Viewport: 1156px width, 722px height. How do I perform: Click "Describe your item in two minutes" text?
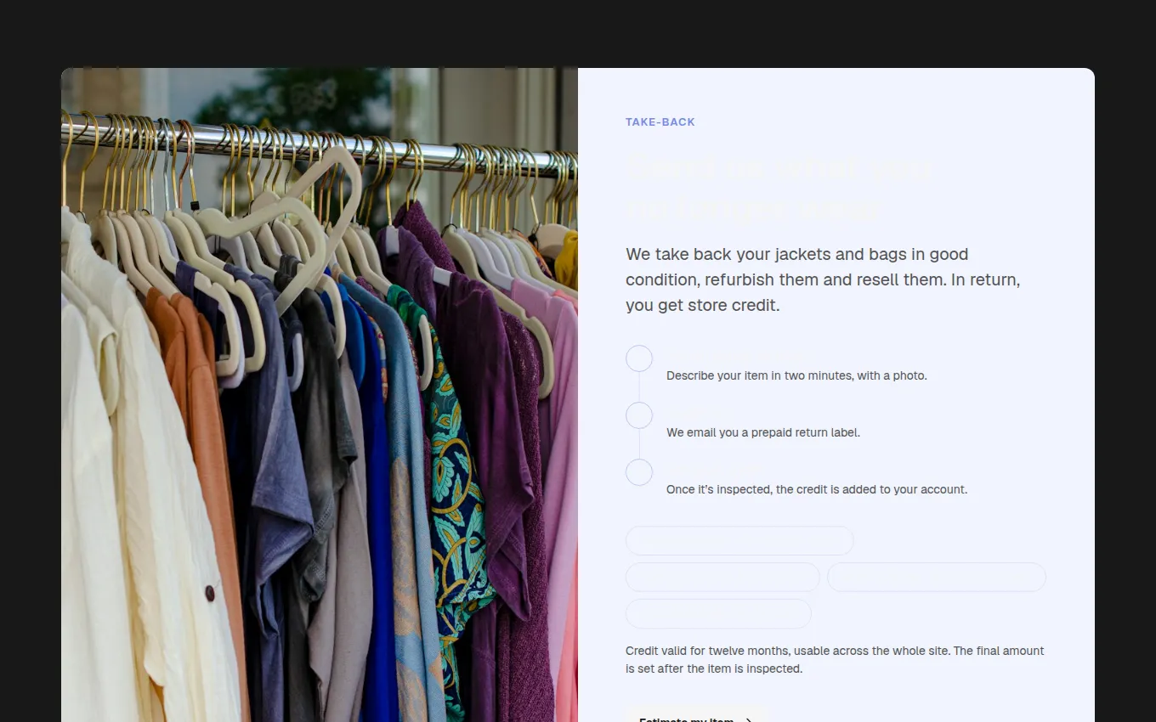[x=796, y=375]
